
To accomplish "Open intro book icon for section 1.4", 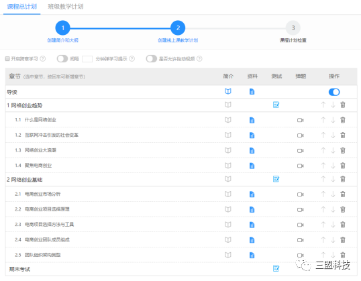I will pos(227,166).
